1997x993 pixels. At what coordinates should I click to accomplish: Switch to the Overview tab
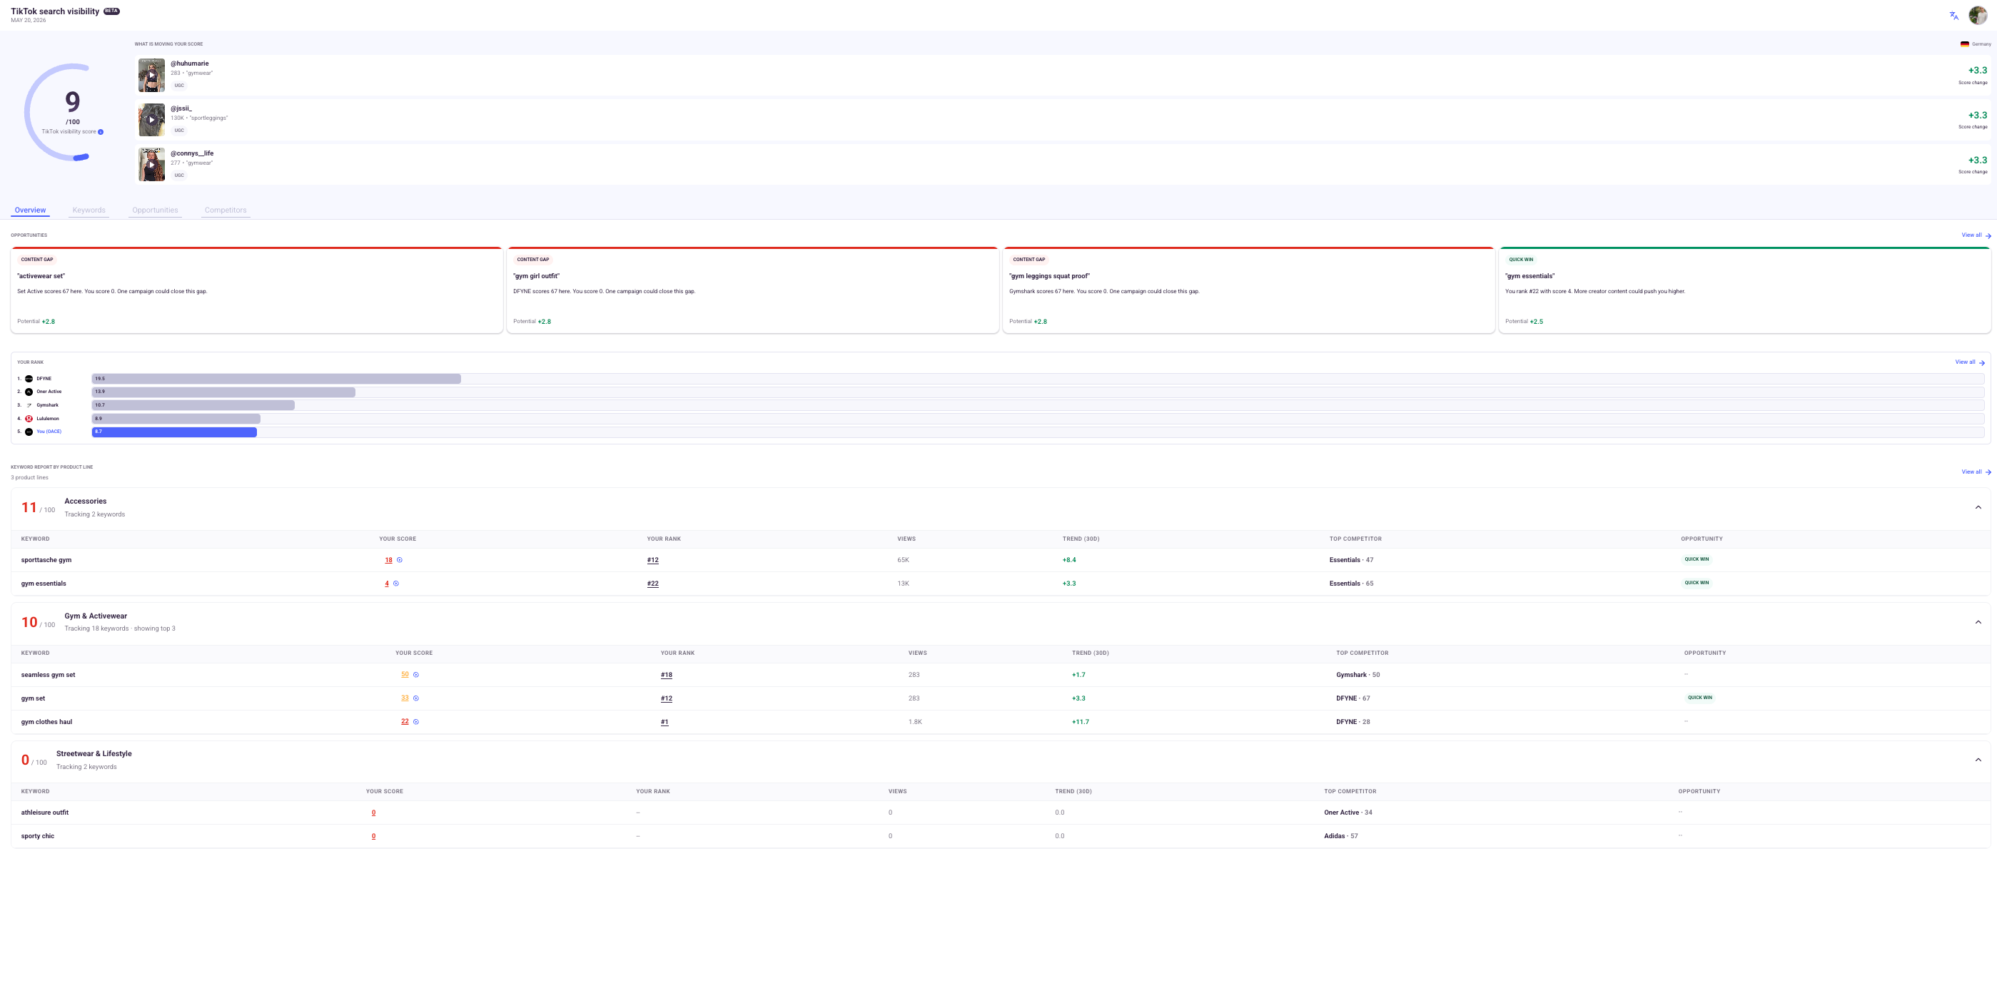point(30,210)
